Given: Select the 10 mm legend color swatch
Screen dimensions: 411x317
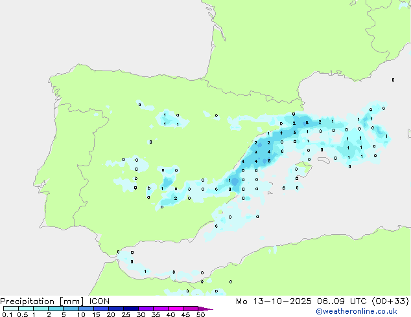Looking at the screenshot, I should point(86,309).
